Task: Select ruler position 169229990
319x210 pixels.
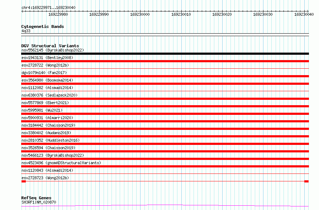Action: 99,14
